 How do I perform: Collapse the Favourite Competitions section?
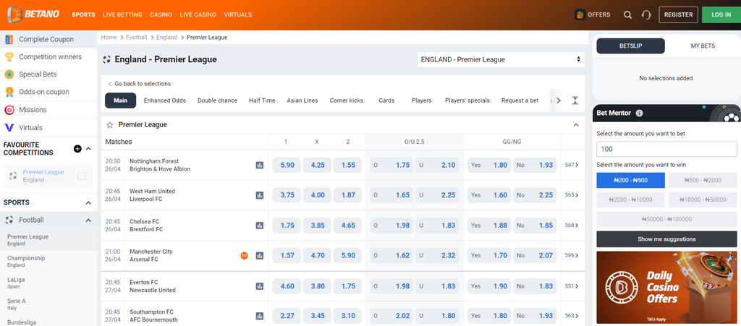88,149
